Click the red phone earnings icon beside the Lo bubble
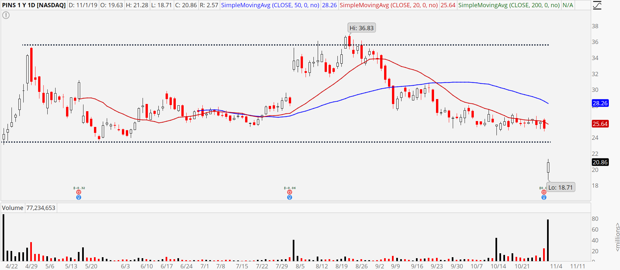Viewport: 620px width, 270px height. pyautogui.click(x=544, y=192)
